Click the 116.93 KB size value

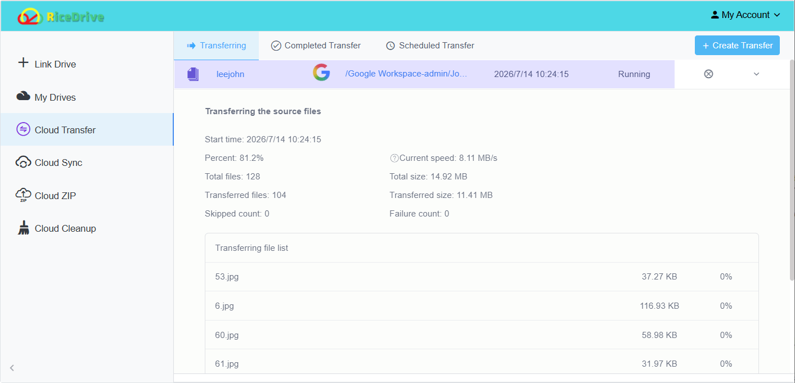coord(659,306)
